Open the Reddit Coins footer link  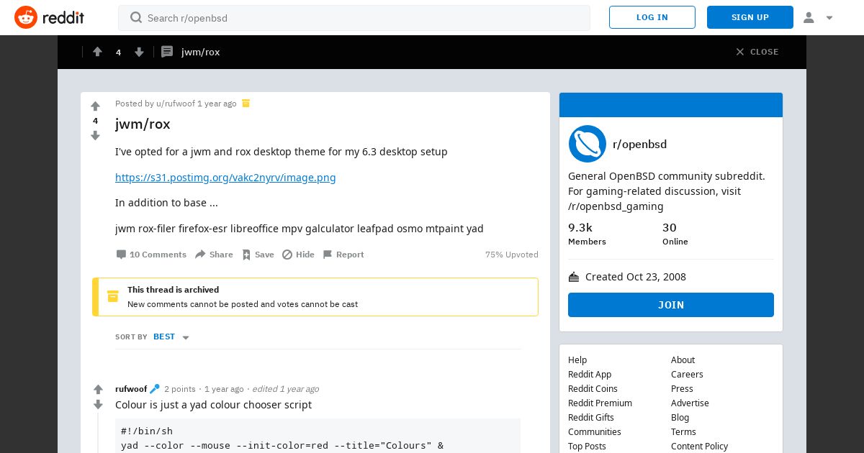coord(593,389)
